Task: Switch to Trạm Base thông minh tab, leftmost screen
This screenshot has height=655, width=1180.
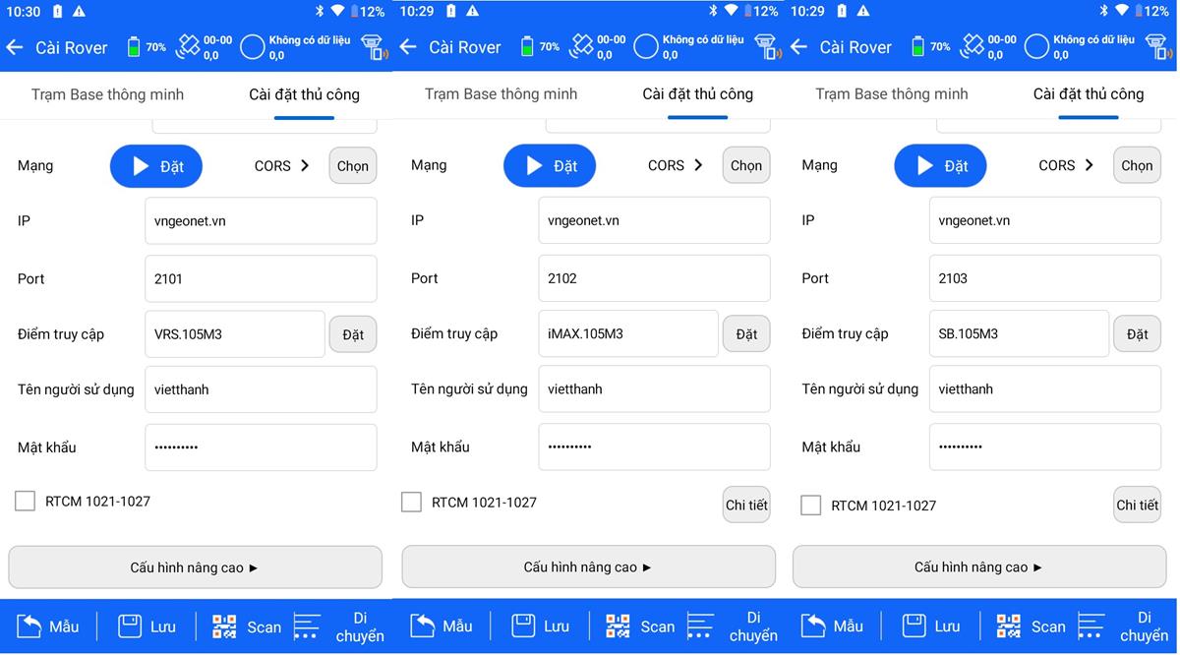Action: (107, 94)
